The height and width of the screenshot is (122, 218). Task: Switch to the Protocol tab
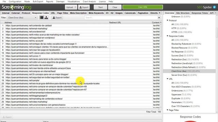[x=26, y=13]
